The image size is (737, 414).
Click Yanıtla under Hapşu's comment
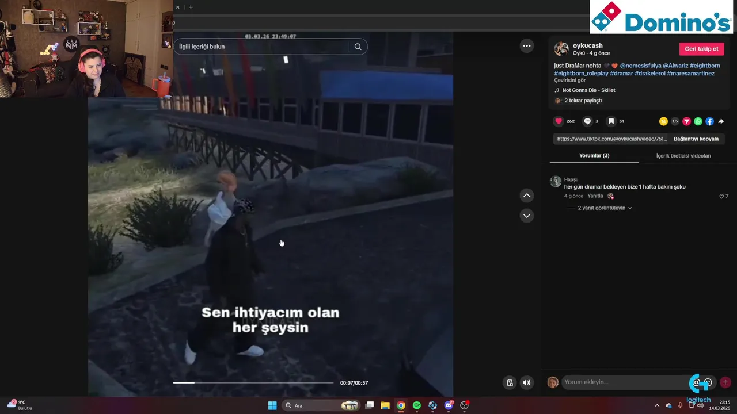[595, 196]
